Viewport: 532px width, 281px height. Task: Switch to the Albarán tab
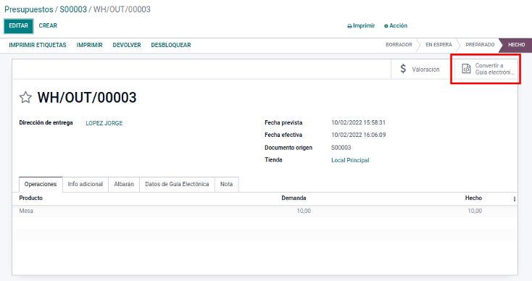click(124, 184)
